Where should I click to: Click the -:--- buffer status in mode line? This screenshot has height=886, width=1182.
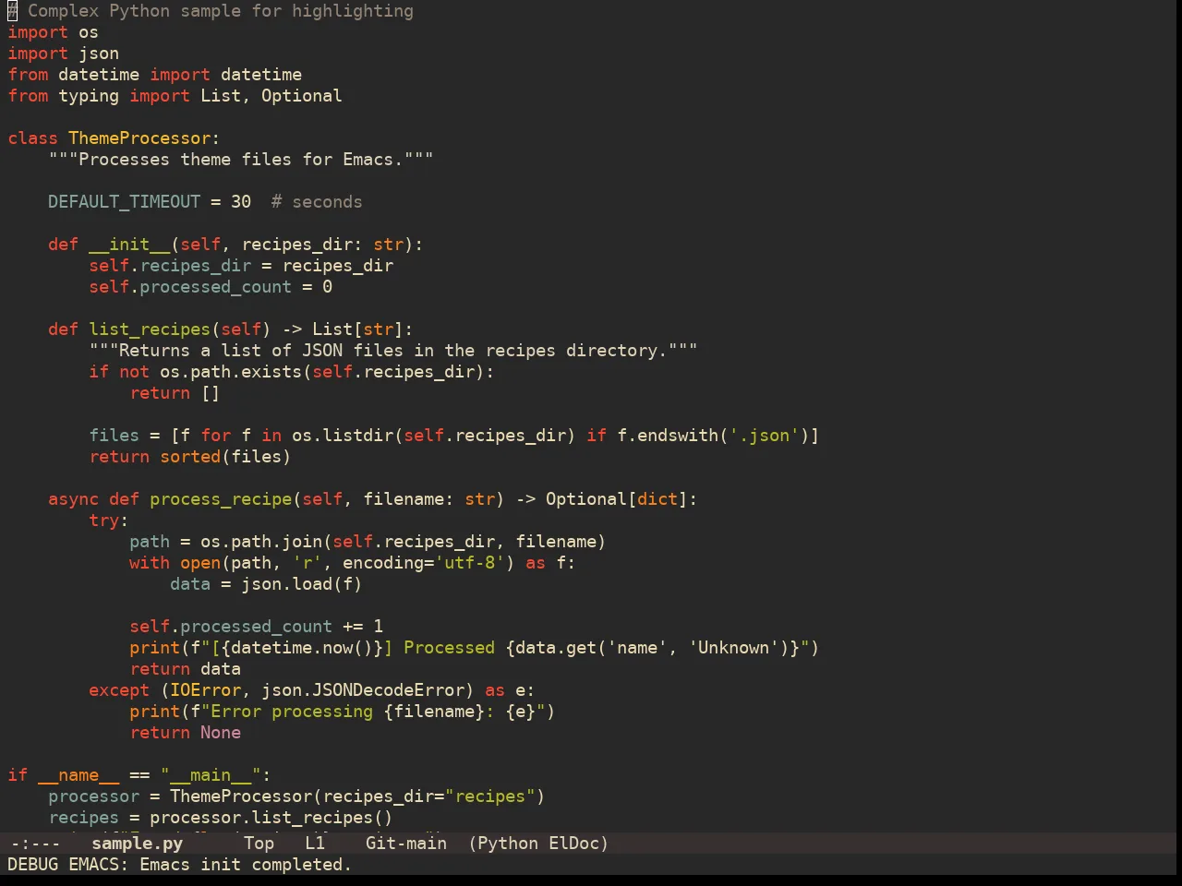[35, 843]
